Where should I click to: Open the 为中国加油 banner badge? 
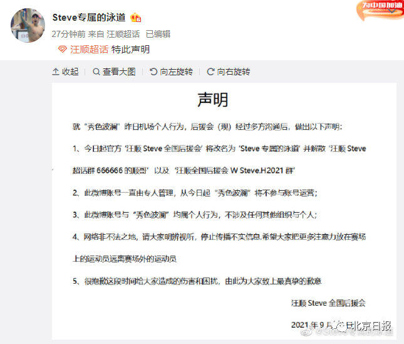coord(380,10)
